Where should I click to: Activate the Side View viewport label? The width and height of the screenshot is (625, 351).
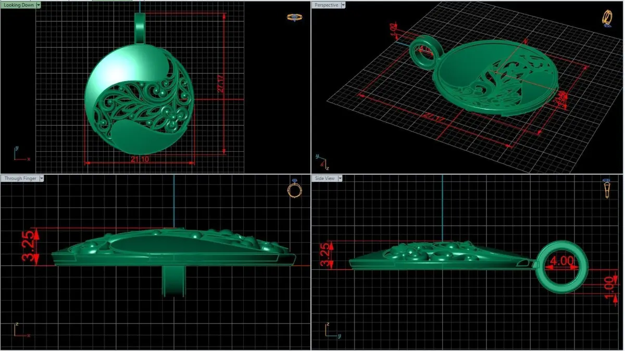pos(325,178)
